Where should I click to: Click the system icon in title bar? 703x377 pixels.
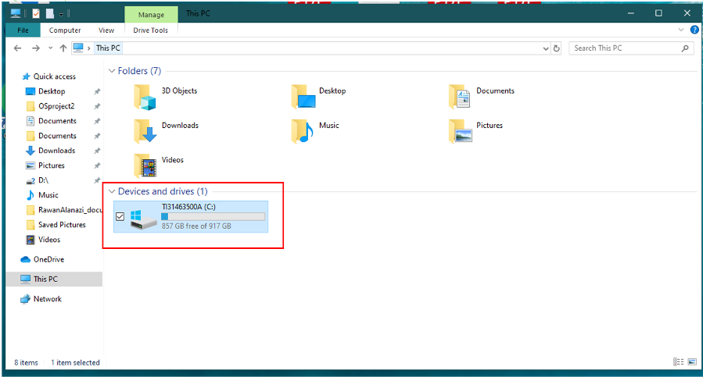pos(16,13)
